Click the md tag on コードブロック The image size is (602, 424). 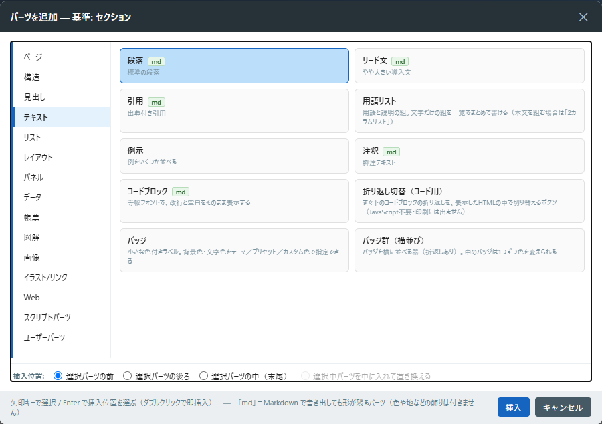181,192
